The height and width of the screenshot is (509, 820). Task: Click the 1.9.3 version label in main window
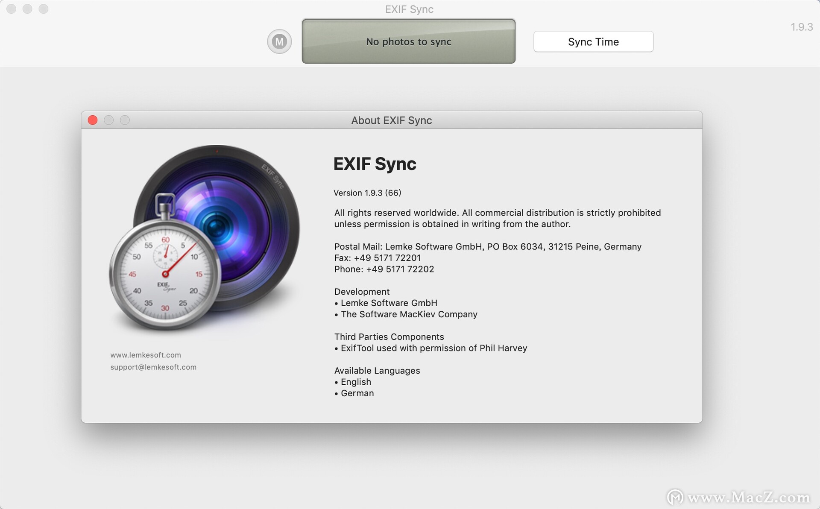[802, 27]
